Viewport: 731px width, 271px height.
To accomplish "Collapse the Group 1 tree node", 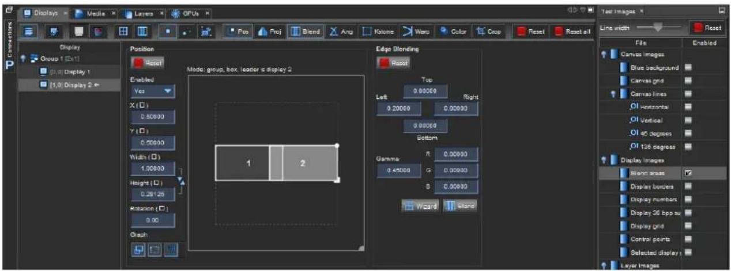I will (x=23, y=59).
